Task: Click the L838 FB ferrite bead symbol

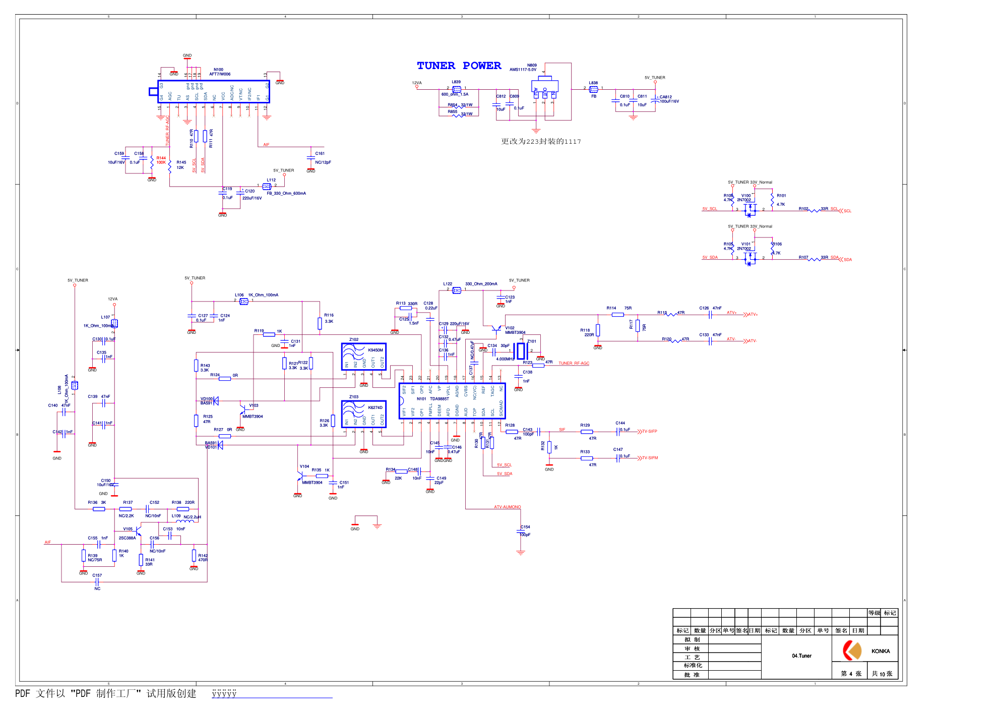Action: coord(594,89)
